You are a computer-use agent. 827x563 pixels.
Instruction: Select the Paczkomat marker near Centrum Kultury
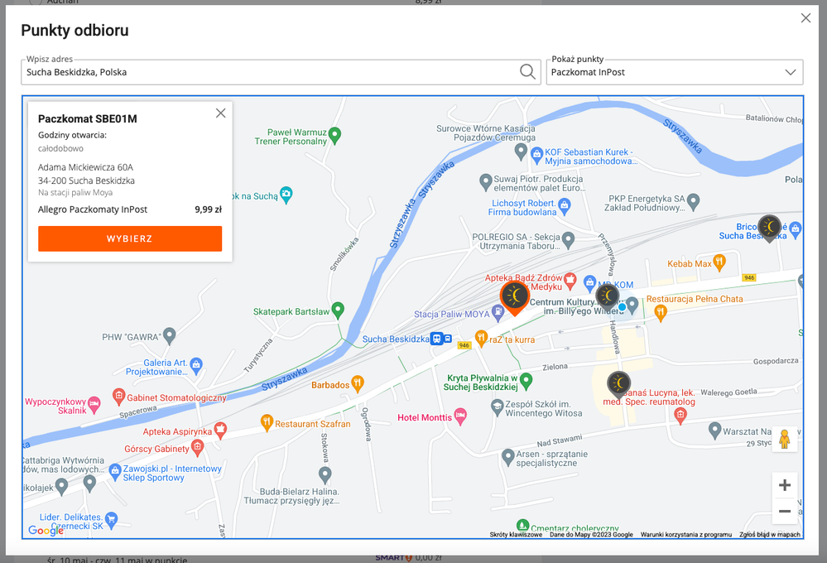pos(607,296)
